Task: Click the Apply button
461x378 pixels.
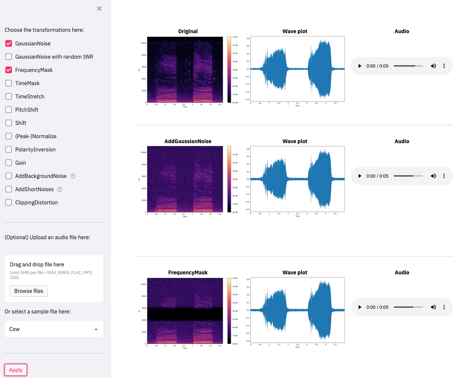Action: pyautogui.click(x=16, y=370)
